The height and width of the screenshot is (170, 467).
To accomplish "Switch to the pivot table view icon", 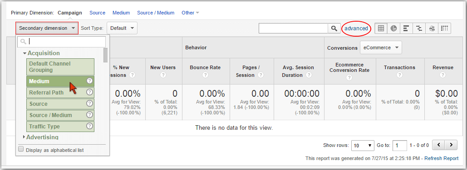I will (444, 28).
